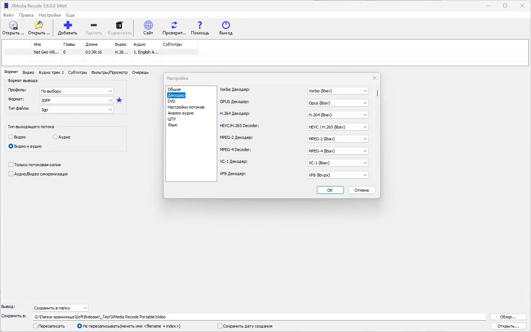Switch to the Очередь tab
This screenshot has height=332, width=531.
[x=140, y=72]
